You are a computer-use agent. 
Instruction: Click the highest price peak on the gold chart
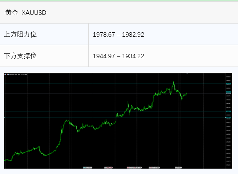(x=174, y=82)
